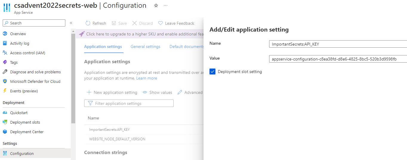Open Diagnose and solve problems wrench icon
The image size is (407, 160).
[5, 72]
